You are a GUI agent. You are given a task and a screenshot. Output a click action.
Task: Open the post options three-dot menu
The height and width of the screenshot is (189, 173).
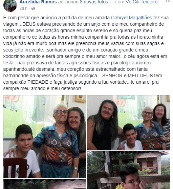point(168,1)
